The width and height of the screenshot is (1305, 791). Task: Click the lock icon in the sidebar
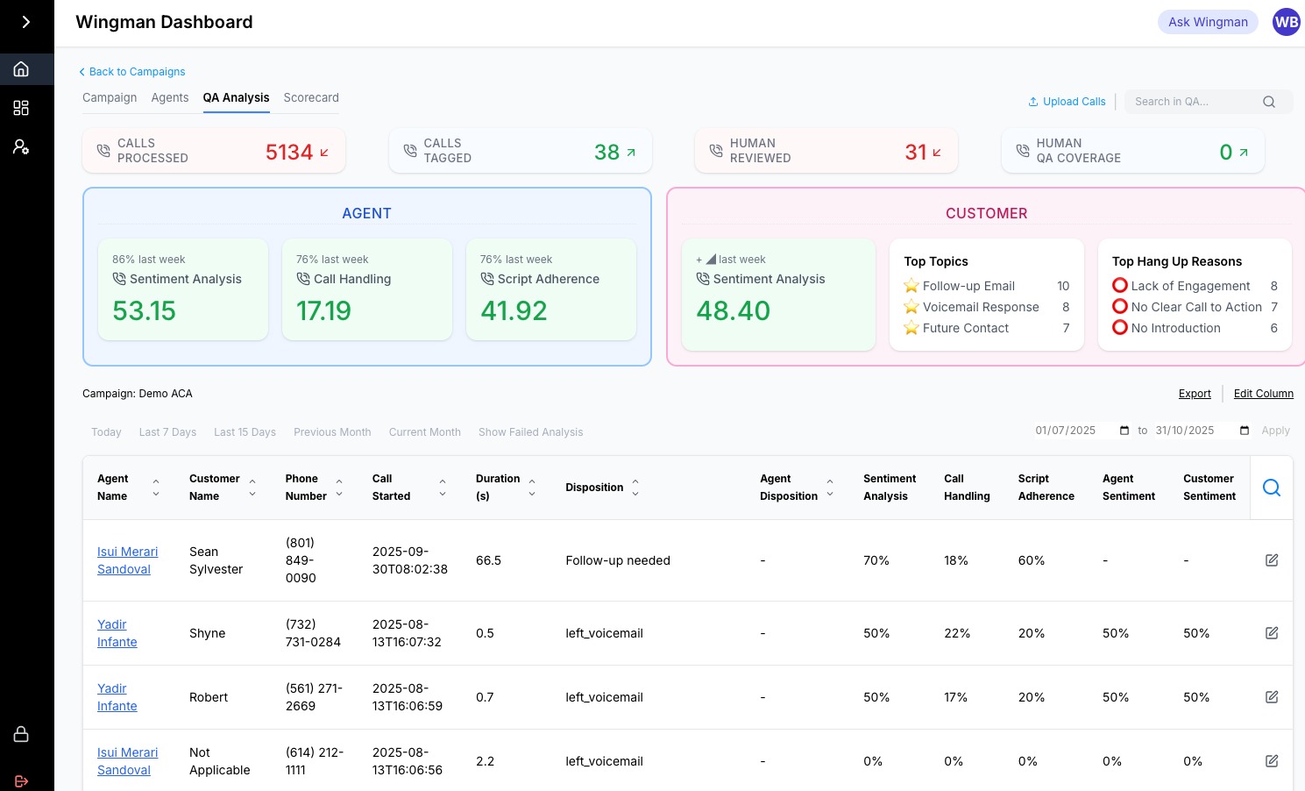(22, 734)
